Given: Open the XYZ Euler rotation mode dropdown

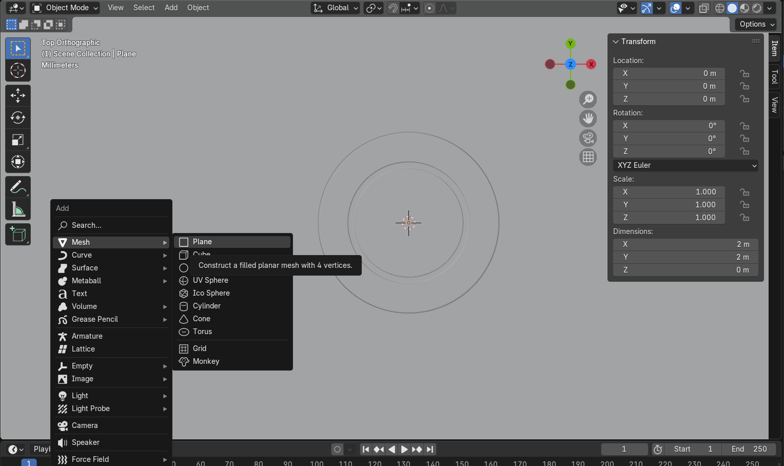Looking at the screenshot, I should 685,165.
